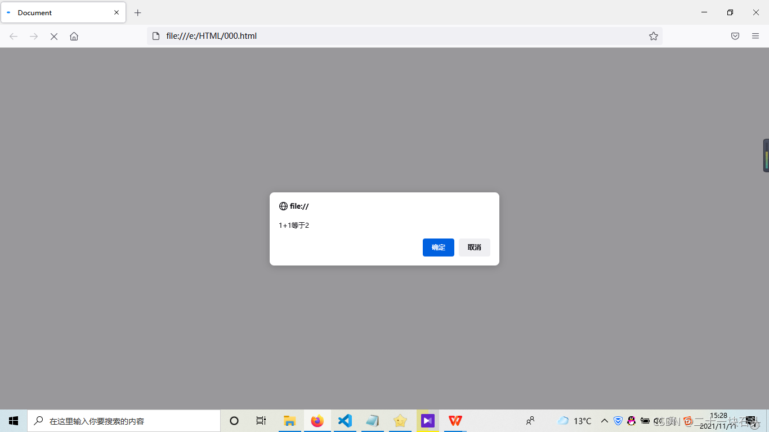Click the file:// dialog title text
The image size is (769, 432).
(x=299, y=206)
